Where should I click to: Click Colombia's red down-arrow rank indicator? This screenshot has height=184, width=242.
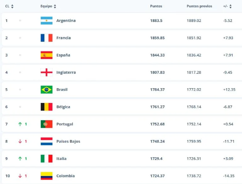20,176
